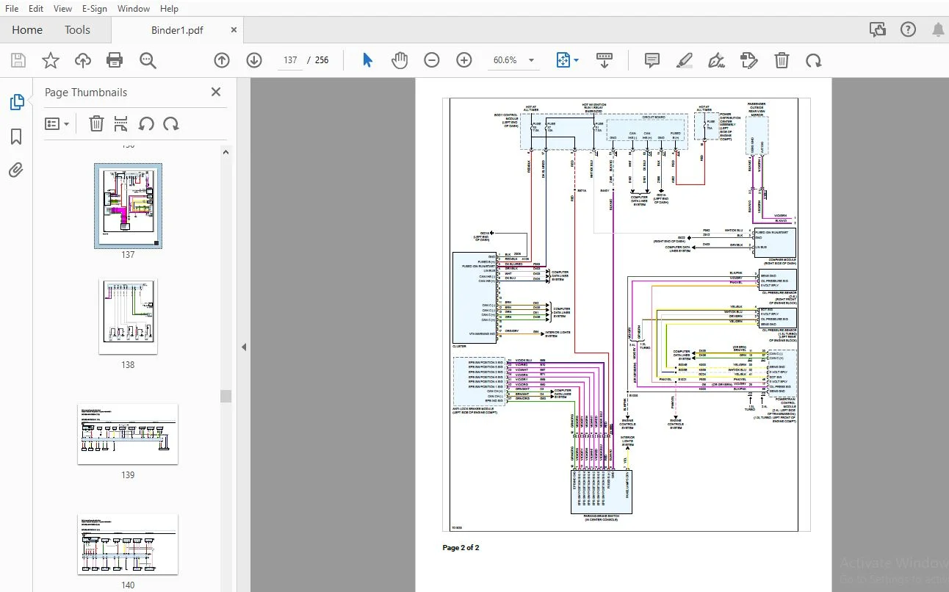This screenshot has width=949, height=592.
Task: Zoom in with the plus button
Action: [x=464, y=60]
